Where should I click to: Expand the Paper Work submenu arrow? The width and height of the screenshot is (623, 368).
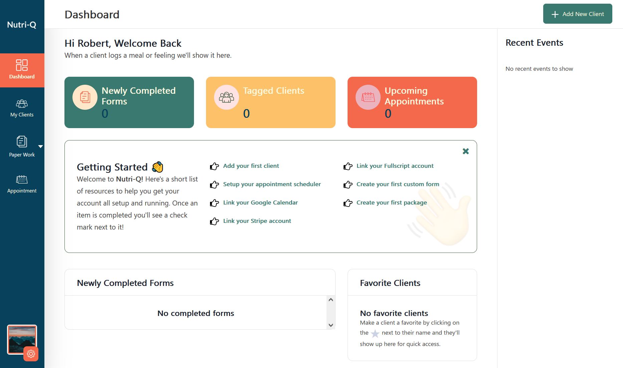pos(40,146)
